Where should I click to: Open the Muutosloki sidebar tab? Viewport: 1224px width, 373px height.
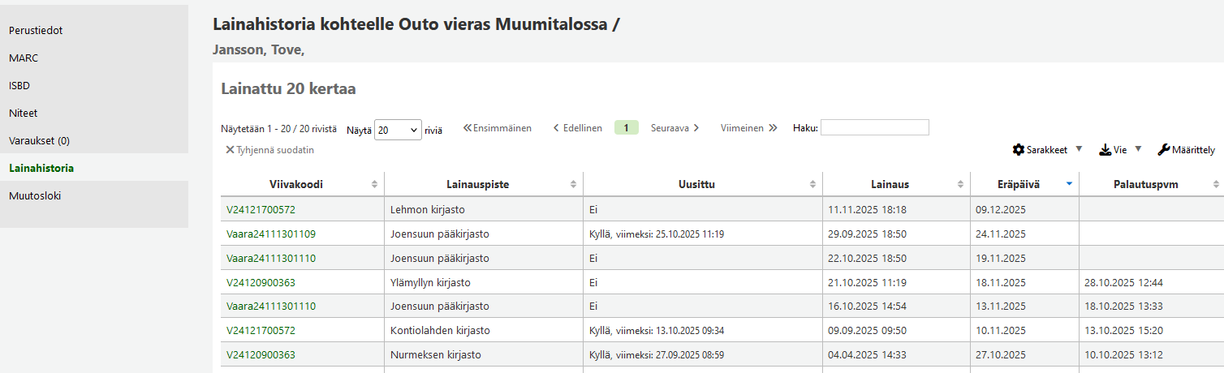click(x=35, y=196)
